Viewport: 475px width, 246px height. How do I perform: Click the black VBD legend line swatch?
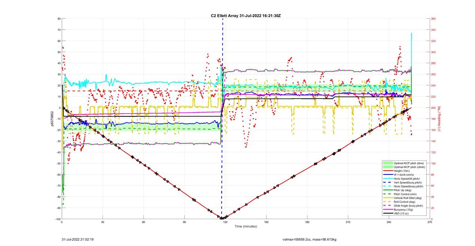coord(388,213)
